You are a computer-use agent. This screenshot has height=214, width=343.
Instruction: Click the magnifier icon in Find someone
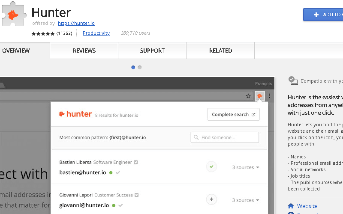click(196, 137)
